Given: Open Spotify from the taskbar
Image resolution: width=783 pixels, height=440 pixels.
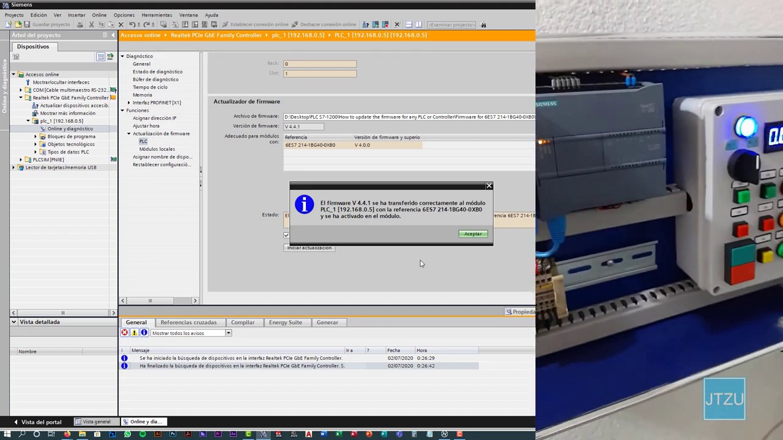Looking at the screenshot, I should (142, 435).
